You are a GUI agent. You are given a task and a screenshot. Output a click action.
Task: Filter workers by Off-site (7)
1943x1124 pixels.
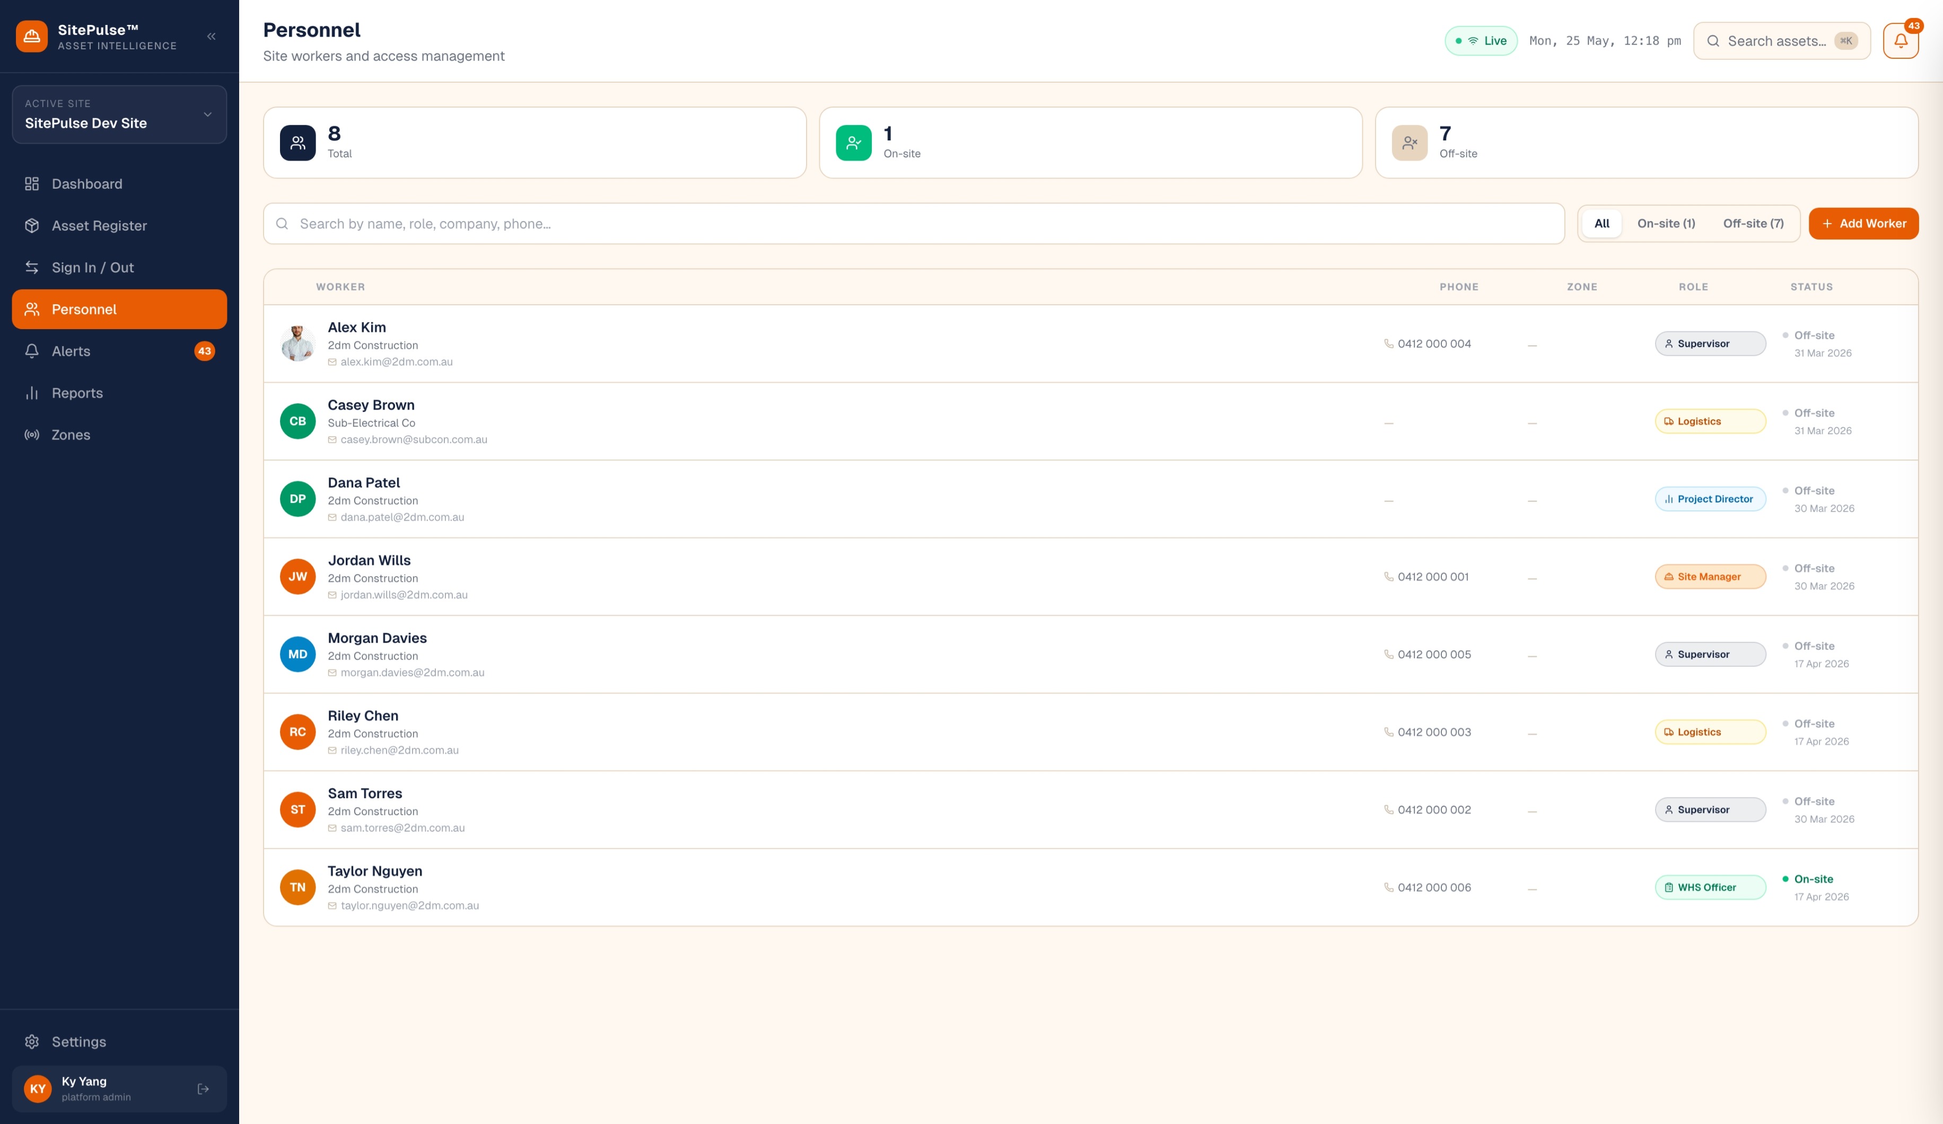tap(1753, 224)
